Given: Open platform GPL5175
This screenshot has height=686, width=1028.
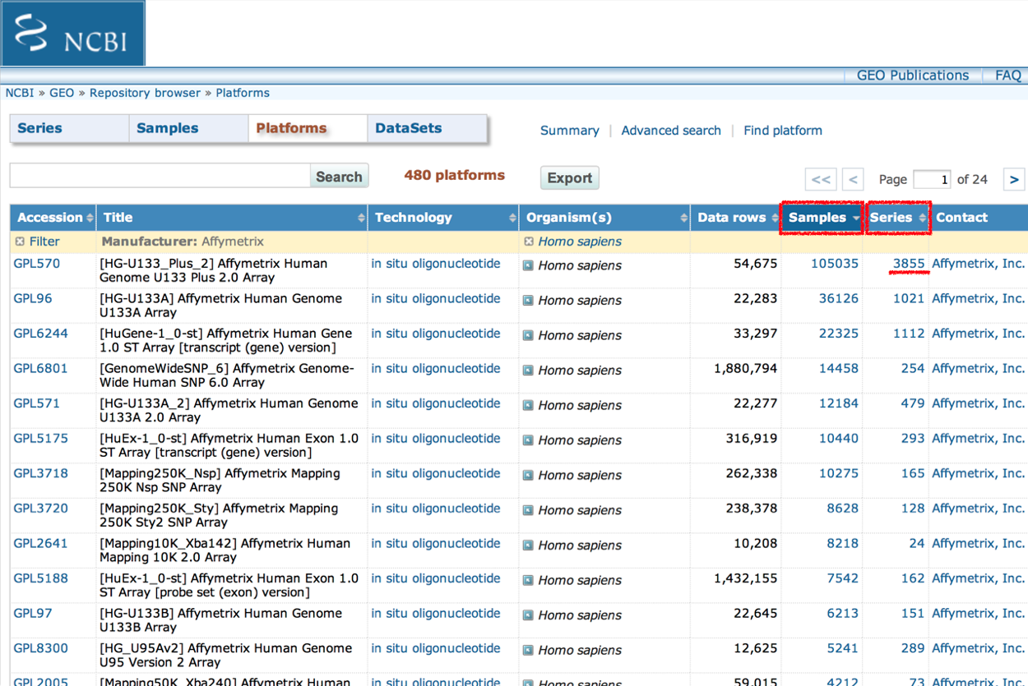Looking at the screenshot, I should (x=40, y=438).
